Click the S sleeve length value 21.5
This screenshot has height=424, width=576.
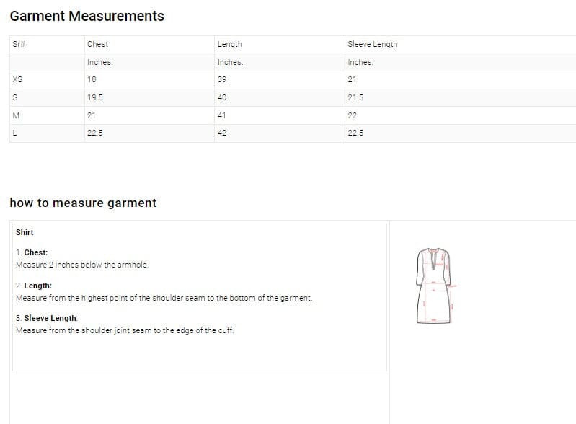[x=355, y=97]
